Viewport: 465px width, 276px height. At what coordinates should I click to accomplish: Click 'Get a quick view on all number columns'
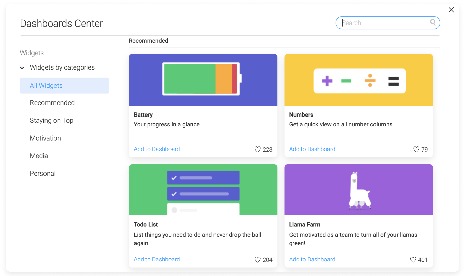(341, 125)
